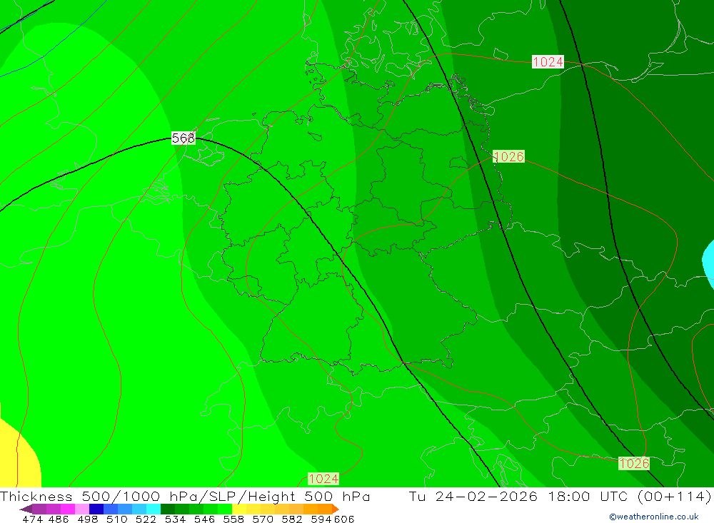Click the Tu 24-02-2026 18:00 UTC timestamp
Image resolution: width=714 pixels, height=523 pixels.
click(518, 496)
